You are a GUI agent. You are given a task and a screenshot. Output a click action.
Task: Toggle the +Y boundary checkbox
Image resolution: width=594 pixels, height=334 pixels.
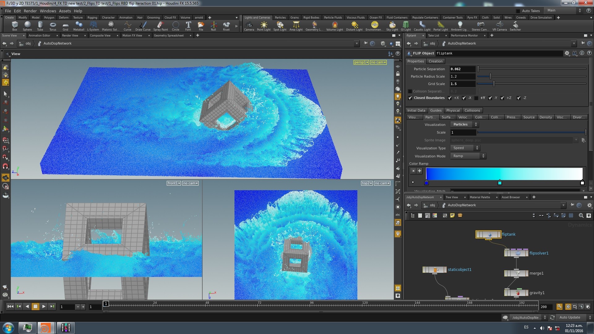pyautogui.click(x=476, y=98)
